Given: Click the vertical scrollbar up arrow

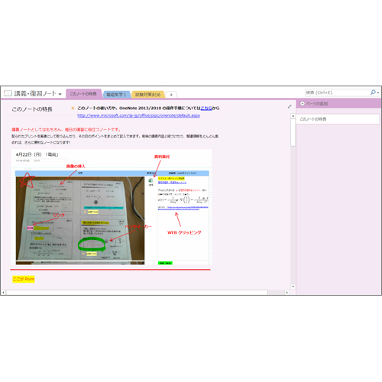Looking at the screenshot, I should point(293,116).
